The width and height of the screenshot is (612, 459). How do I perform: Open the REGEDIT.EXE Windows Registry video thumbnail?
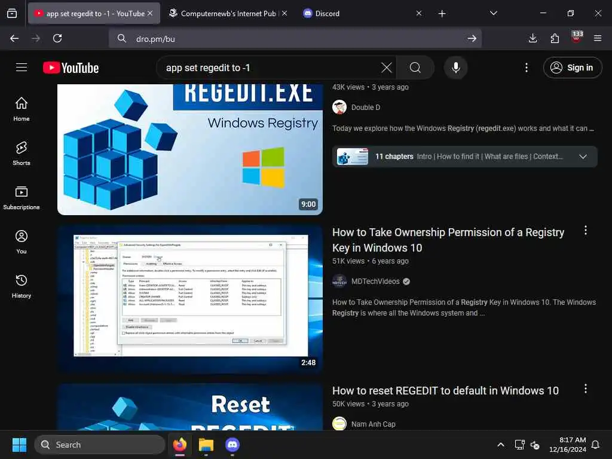[190, 149]
